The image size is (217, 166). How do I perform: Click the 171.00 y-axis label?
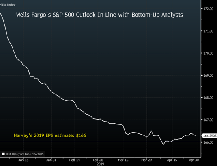pos(208,31)
